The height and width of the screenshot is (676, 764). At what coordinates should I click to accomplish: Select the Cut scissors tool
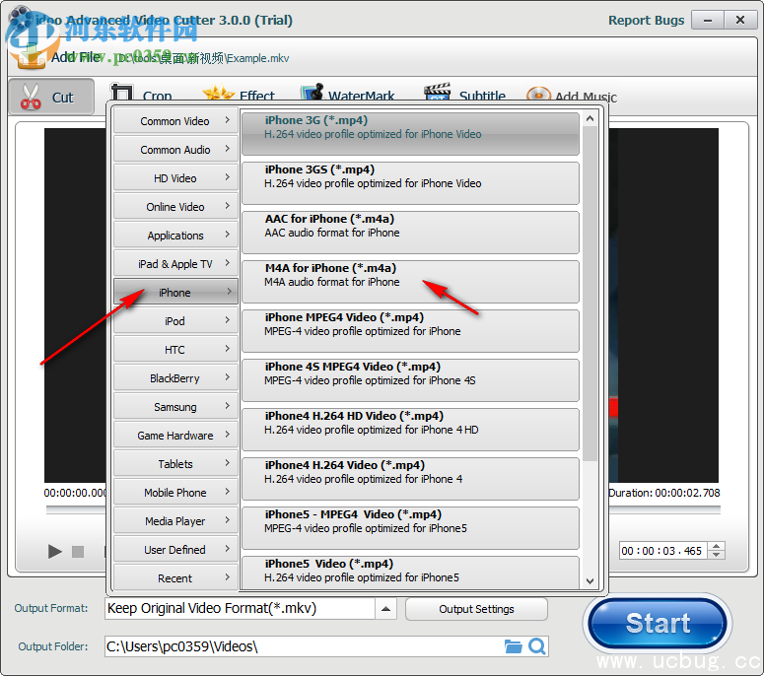(x=48, y=97)
